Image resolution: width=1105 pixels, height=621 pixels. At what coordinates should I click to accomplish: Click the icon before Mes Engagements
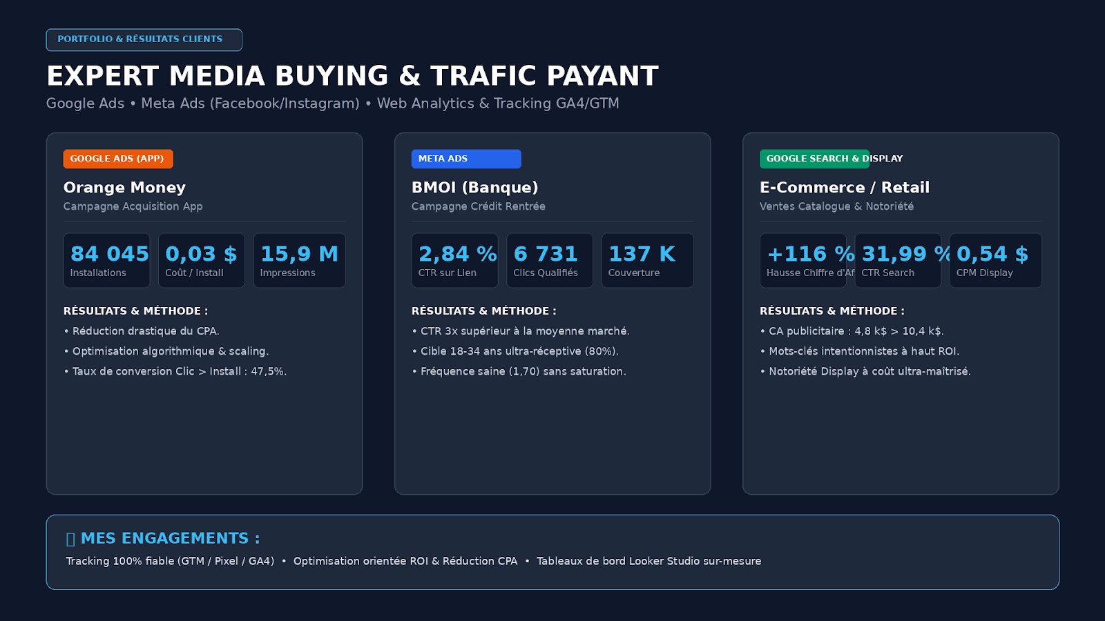point(70,539)
